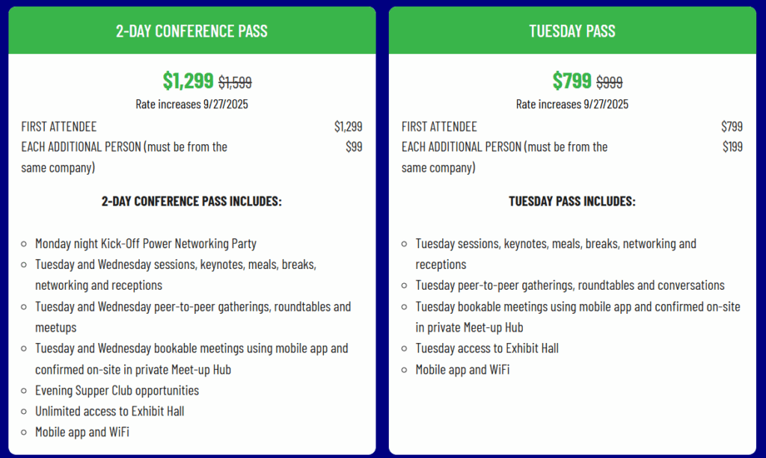
Task: Click Mobile app and WiFi in Tuesday Pass
Action: (462, 369)
